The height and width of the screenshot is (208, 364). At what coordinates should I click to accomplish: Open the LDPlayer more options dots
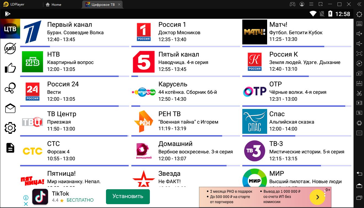(359, 133)
